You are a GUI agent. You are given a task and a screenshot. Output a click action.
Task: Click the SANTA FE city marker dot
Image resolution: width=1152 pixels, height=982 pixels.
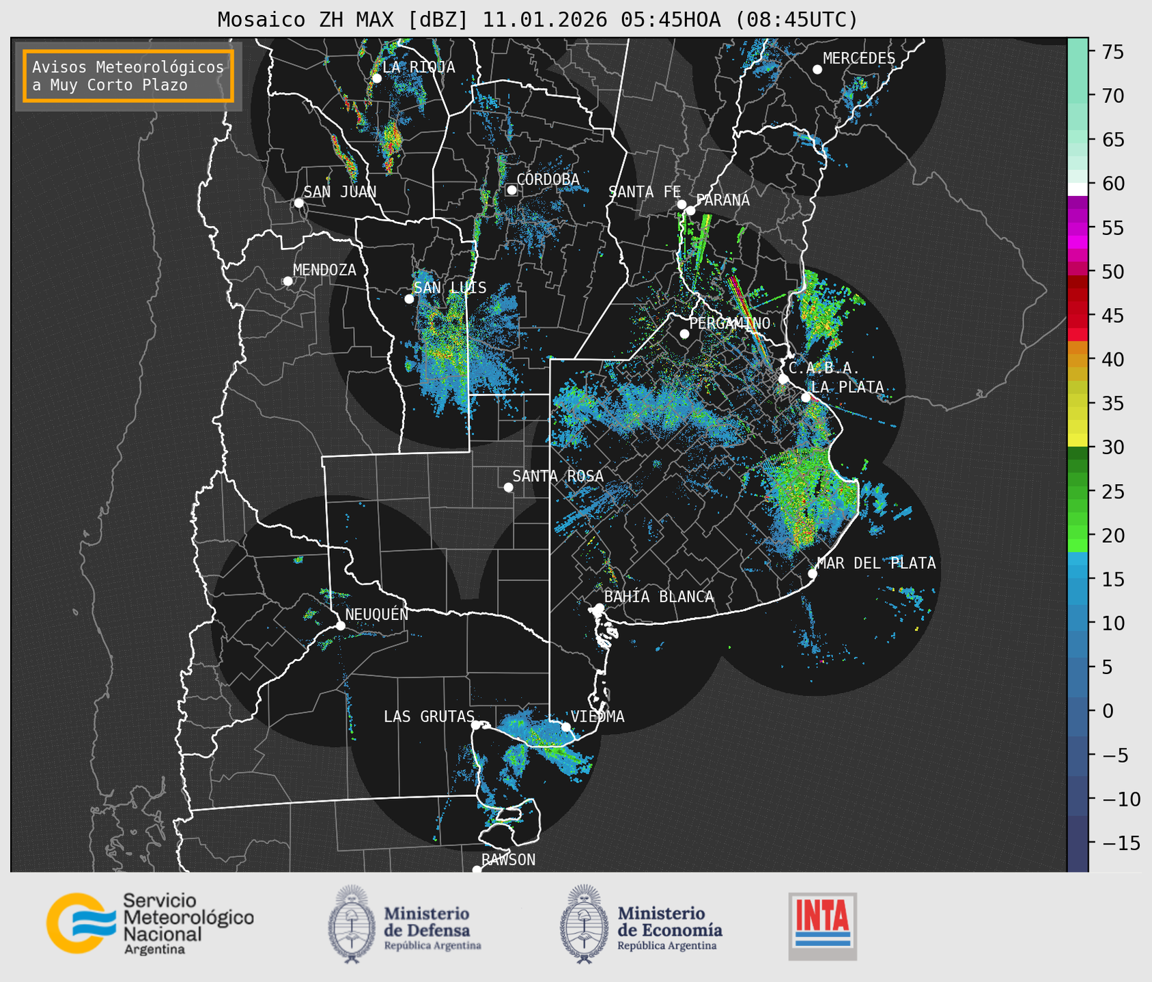tap(682, 204)
